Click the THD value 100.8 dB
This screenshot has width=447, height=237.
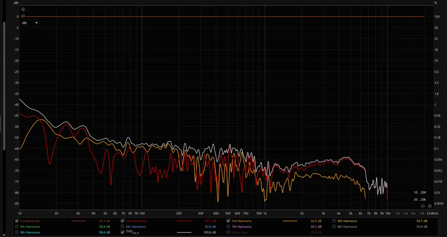point(210,233)
